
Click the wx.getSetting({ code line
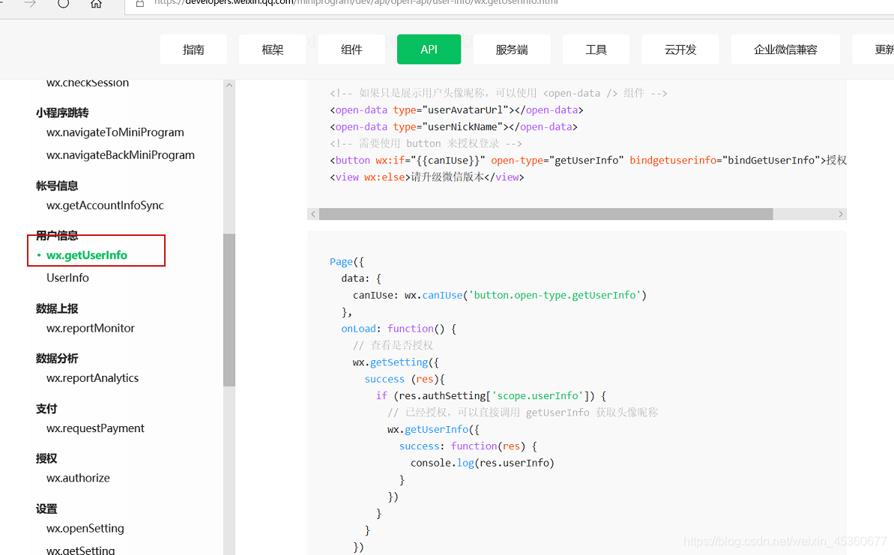396,363
